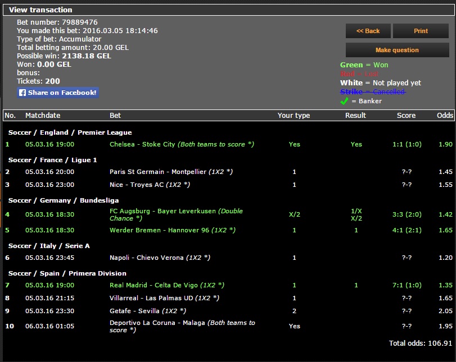
Task: Click the odds value 1.20
Action: [x=445, y=258]
